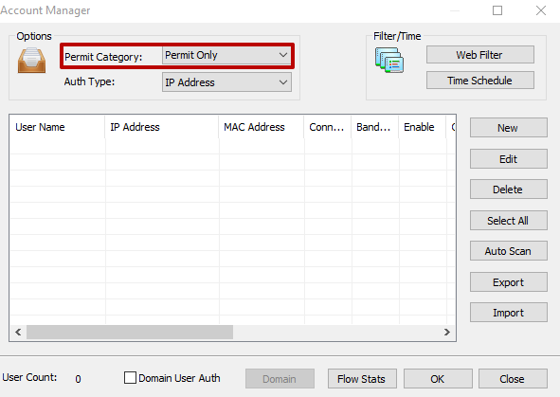Confirm with the OK button
Viewport: 560px width, 397px height.
[438, 379]
